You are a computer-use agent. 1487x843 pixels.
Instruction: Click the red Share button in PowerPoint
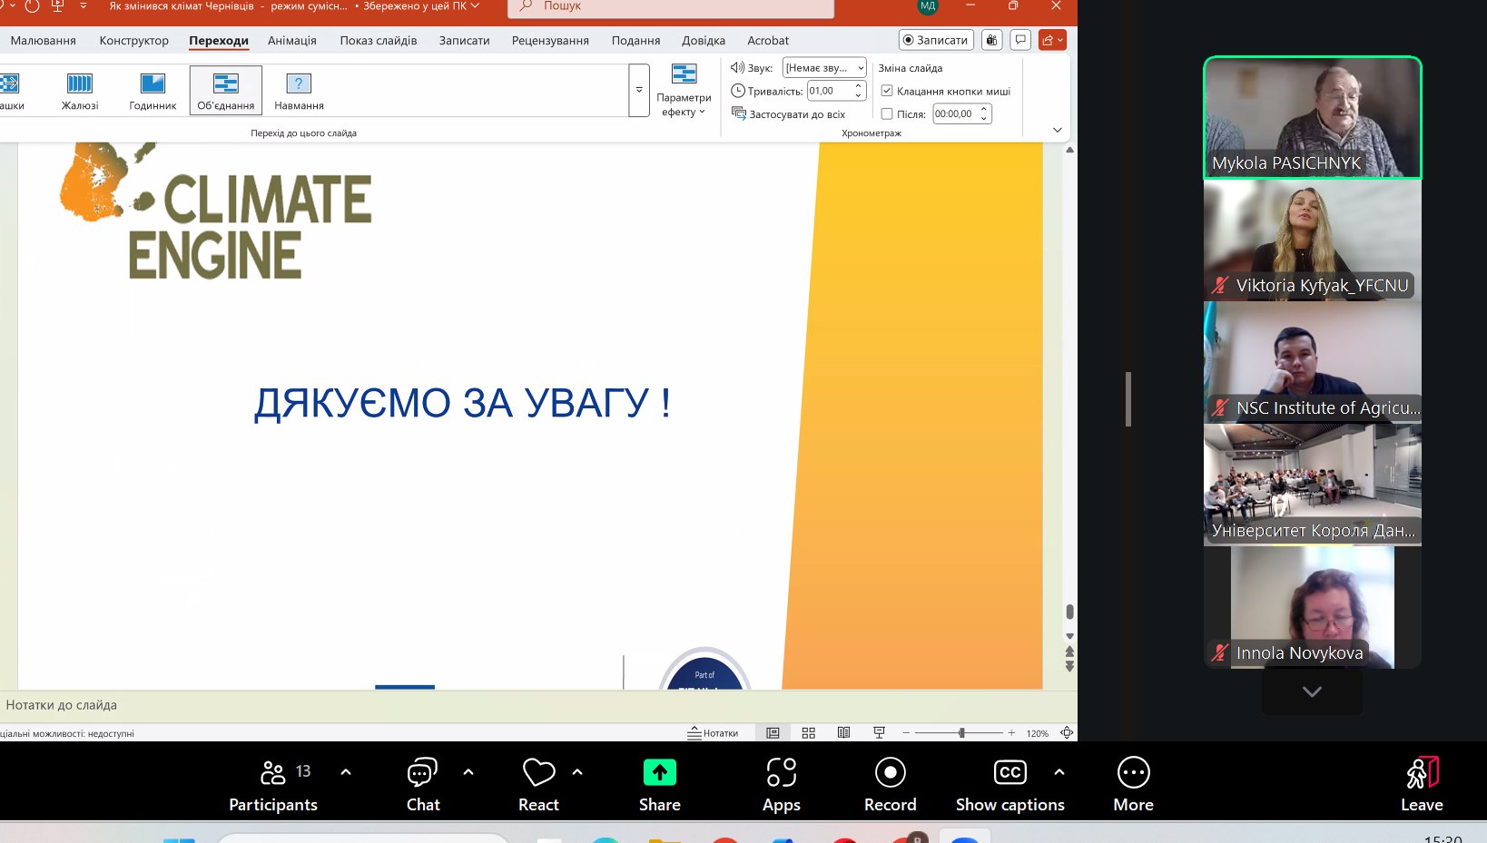1052,40
